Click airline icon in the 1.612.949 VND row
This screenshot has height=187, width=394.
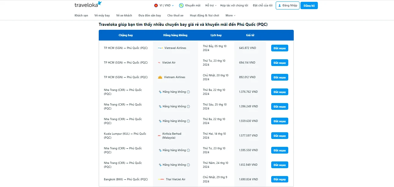tap(160, 165)
